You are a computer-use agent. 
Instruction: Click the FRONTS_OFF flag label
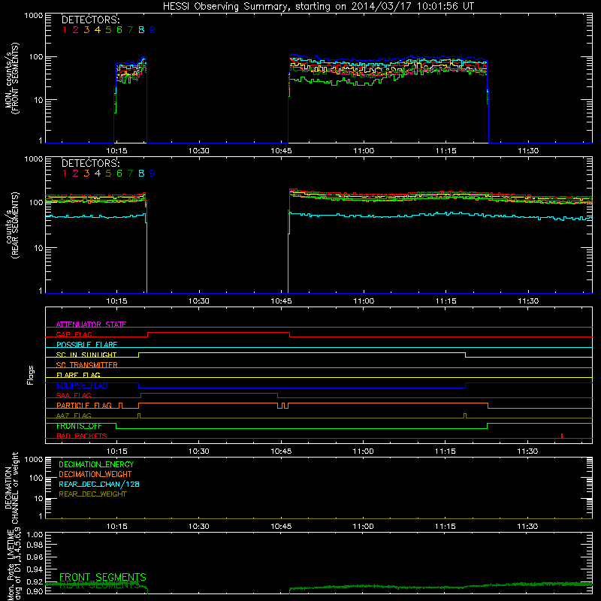(79, 426)
